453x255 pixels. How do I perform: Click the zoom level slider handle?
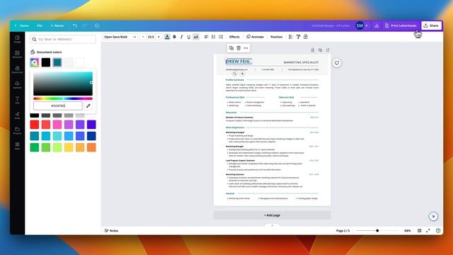coord(377,231)
